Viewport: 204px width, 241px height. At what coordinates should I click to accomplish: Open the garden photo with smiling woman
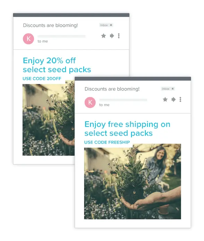coord(133,181)
